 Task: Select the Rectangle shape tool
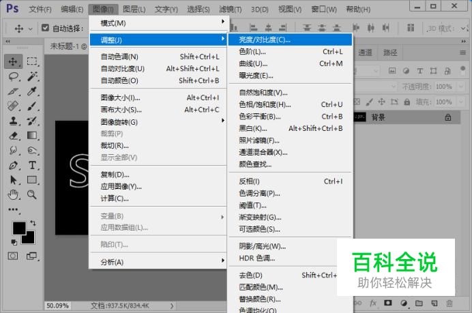click(x=32, y=179)
